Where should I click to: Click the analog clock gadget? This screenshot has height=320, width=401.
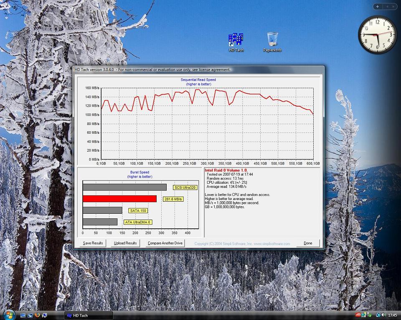click(x=378, y=35)
